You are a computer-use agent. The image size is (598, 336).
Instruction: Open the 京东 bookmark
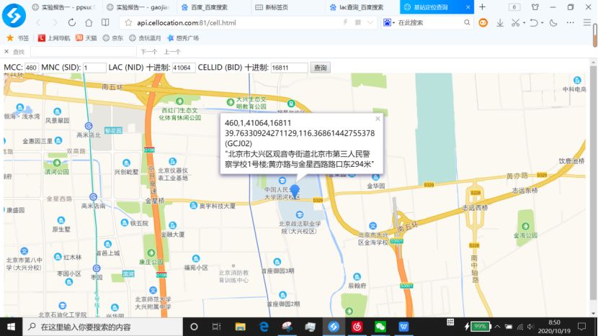(113, 38)
